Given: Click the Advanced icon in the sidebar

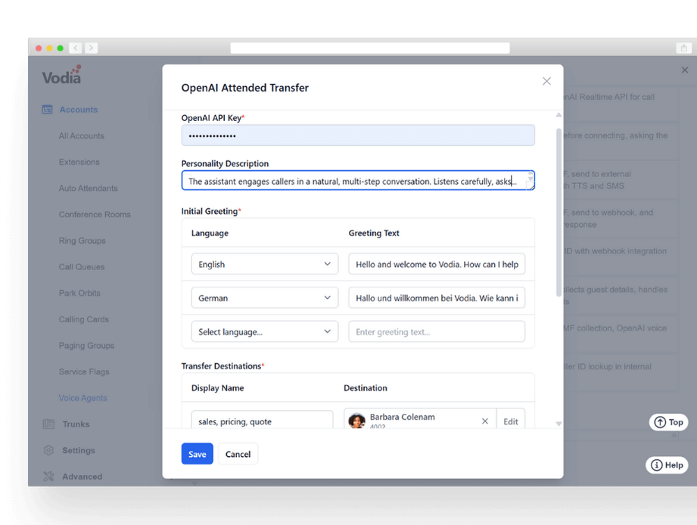Looking at the screenshot, I should pyautogui.click(x=47, y=476).
